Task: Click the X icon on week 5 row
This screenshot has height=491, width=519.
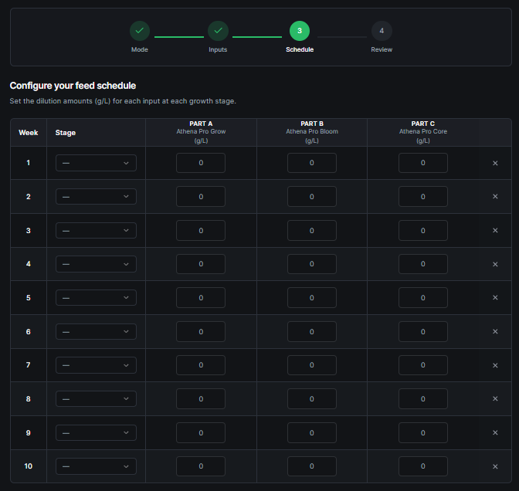Action: [495, 297]
